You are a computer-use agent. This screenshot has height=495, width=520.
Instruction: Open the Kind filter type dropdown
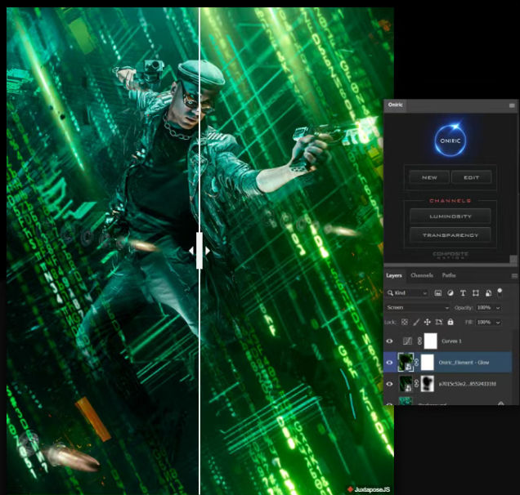pyautogui.click(x=408, y=292)
